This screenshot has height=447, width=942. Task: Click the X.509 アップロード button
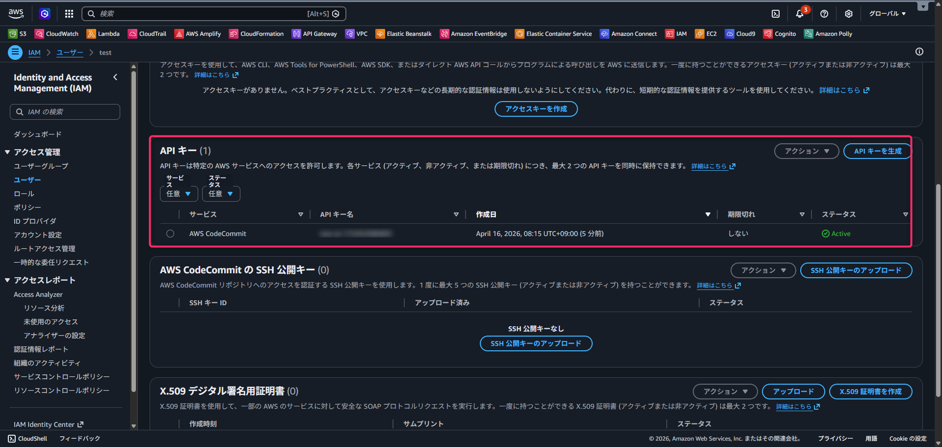point(793,392)
